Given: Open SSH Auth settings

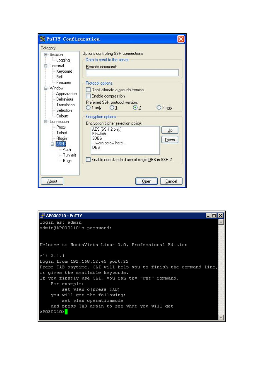Looking at the screenshot, I should click(67, 149).
